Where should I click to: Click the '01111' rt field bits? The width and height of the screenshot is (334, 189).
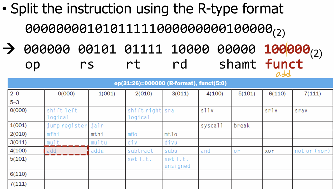pos(143,49)
